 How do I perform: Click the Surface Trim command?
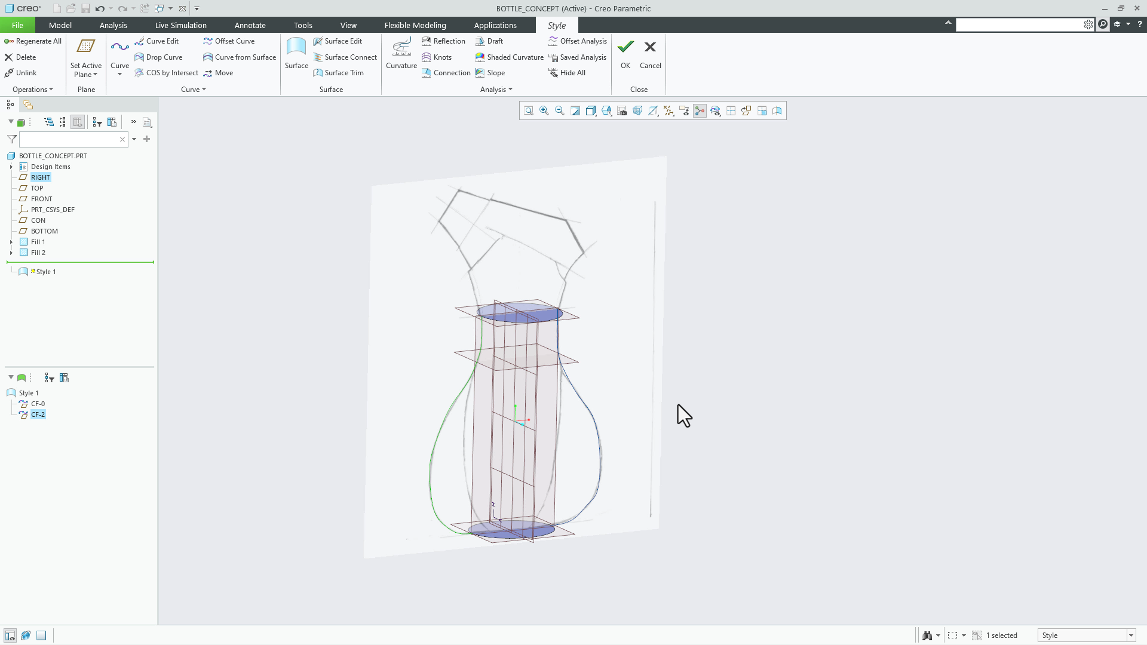click(338, 73)
